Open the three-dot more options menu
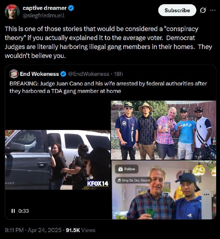This screenshot has height=239, width=220. pyautogui.click(x=213, y=10)
